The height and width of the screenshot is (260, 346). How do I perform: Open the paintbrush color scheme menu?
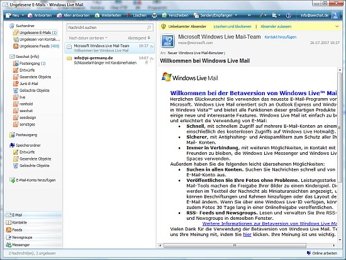tap(262, 16)
